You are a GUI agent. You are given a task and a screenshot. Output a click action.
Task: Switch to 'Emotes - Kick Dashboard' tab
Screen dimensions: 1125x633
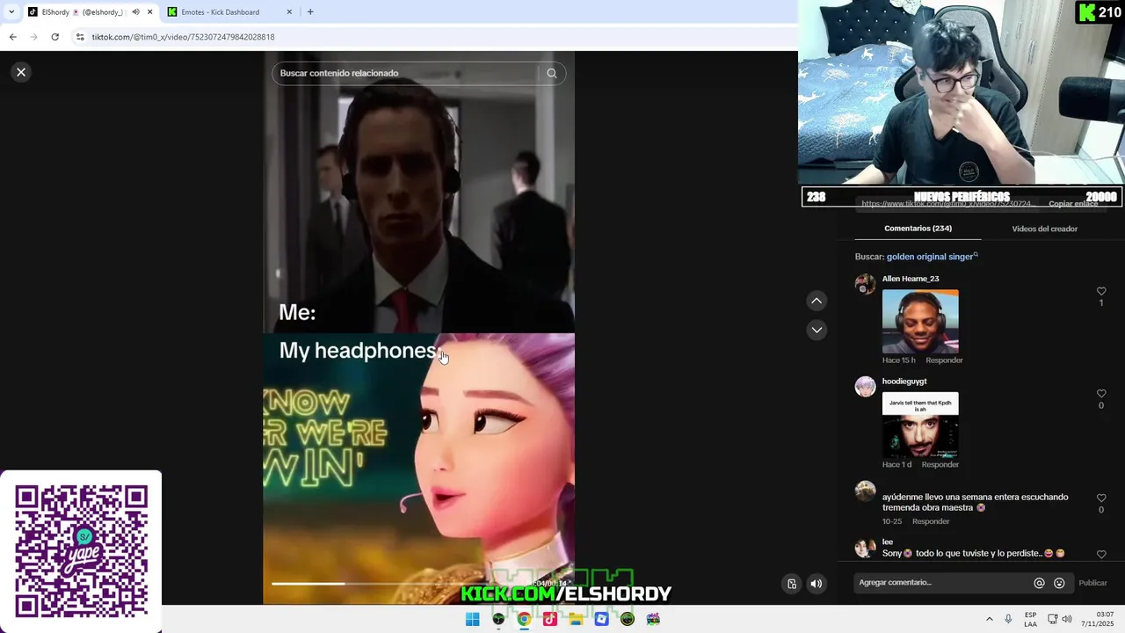pos(229,12)
